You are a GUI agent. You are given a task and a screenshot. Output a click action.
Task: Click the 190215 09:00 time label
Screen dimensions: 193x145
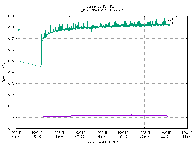[x=123, y=135]
